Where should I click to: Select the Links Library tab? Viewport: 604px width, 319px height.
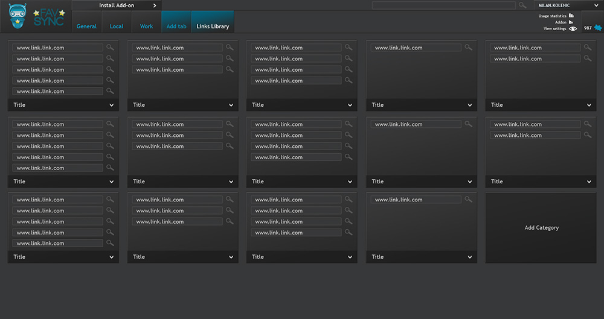[213, 27]
